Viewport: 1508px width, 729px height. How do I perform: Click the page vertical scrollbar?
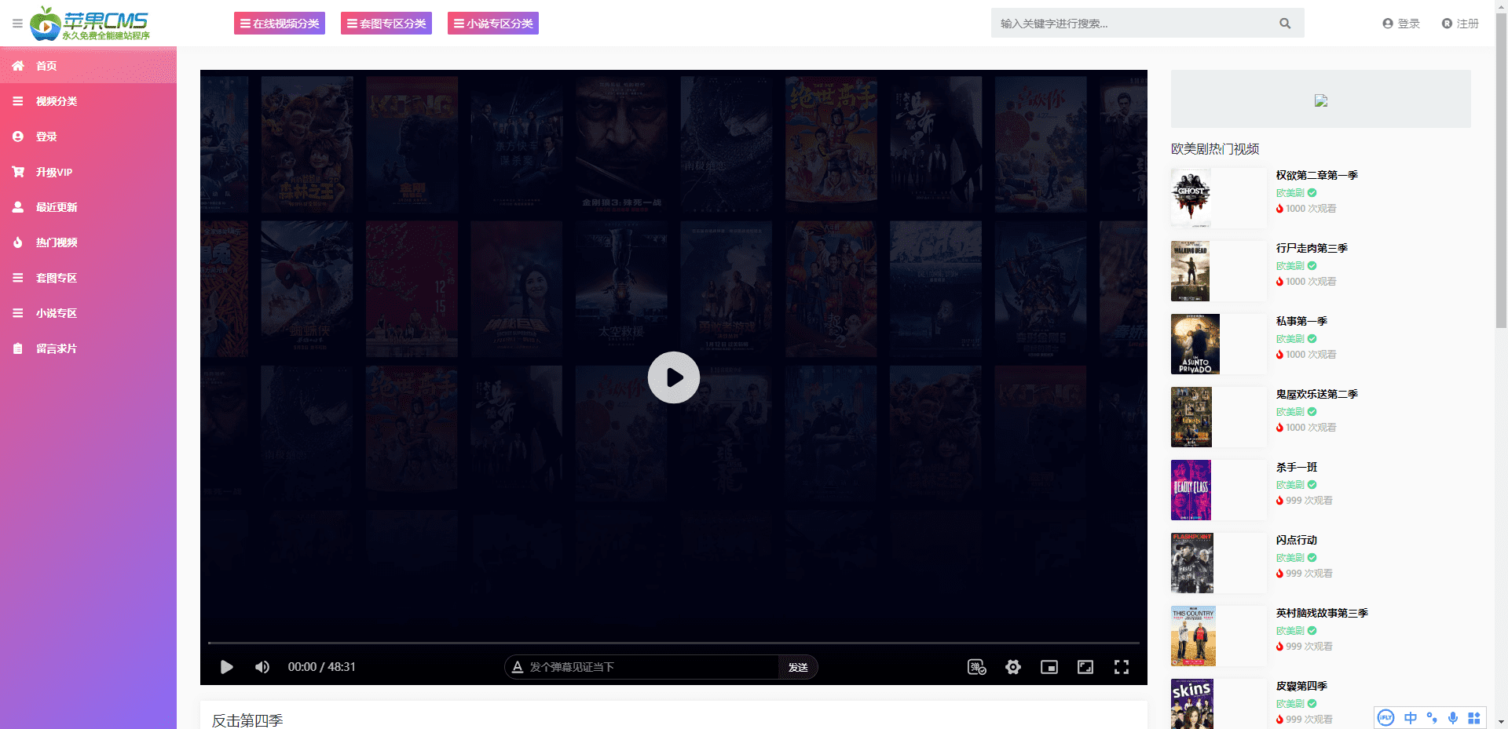tap(1501, 170)
